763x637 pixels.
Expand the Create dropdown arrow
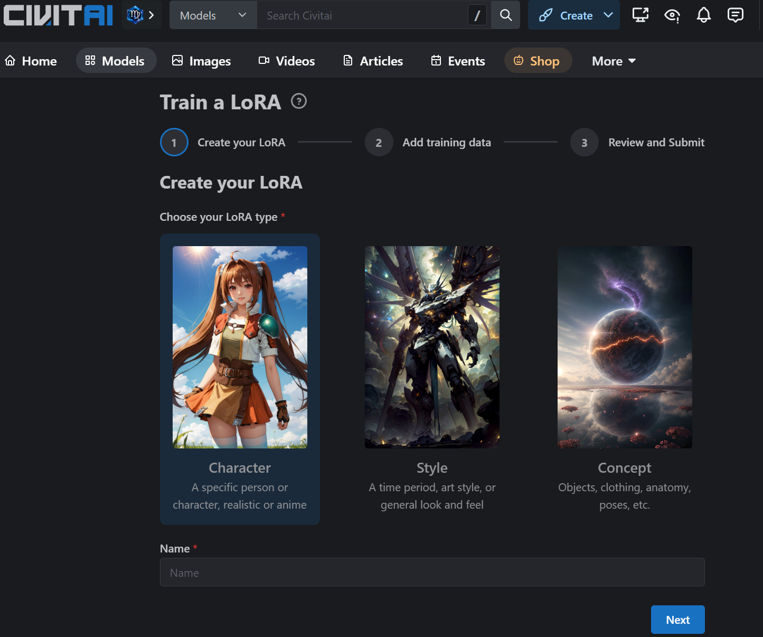pos(608,15)
